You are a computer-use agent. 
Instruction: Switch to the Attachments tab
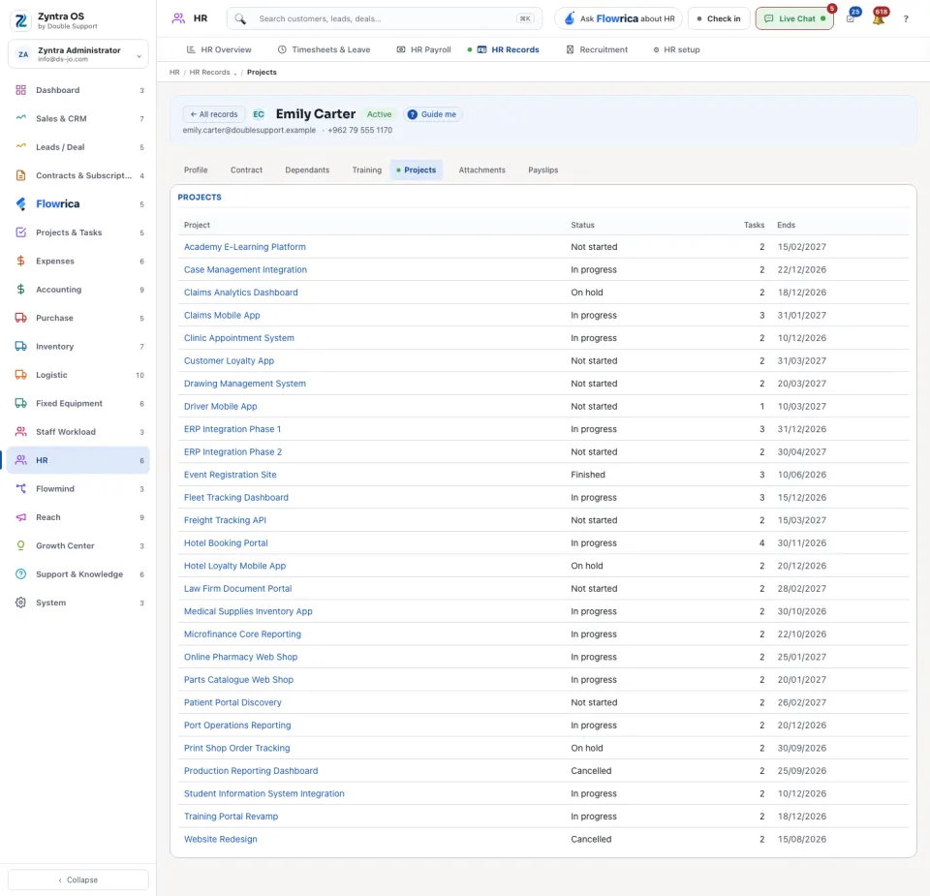tap(481, 170)
